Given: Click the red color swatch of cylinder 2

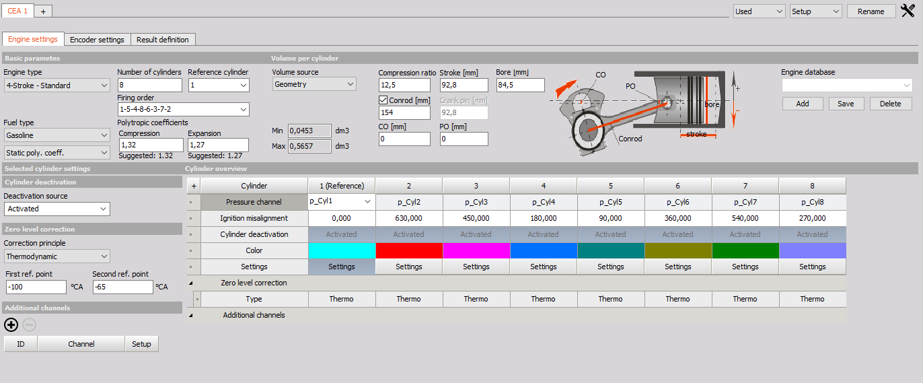Looking at the screenshot, I should pos(409,250).
